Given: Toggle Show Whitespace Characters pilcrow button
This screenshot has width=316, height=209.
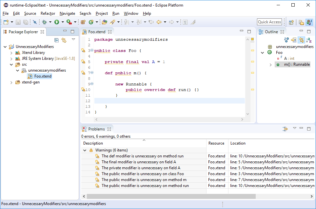Looking at the screenshot, I should [x=185, y=22].
